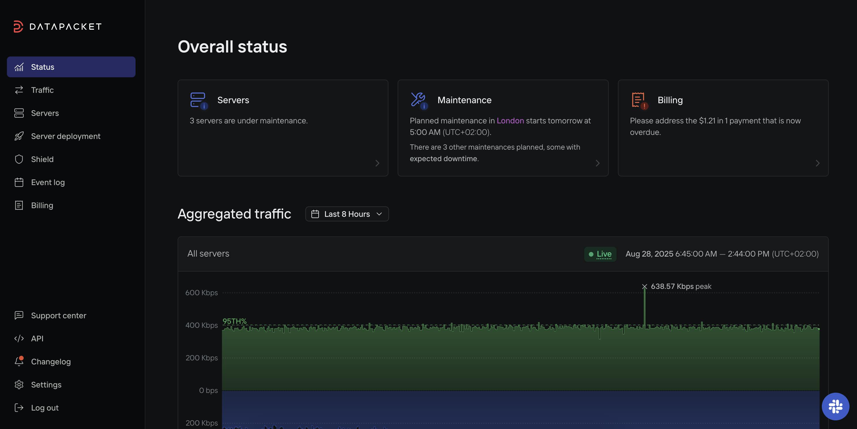This screenshot has width=857, height=429.
Task: Open the Event log calendar icon
Action: pos(19,182)
